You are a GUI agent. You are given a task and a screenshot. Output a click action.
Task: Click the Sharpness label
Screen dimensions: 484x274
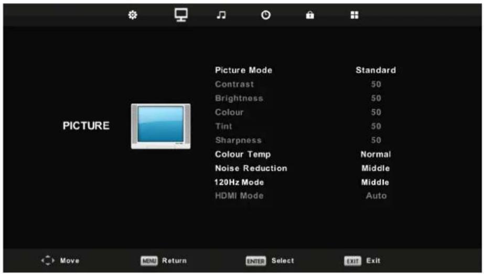(238, 140)
